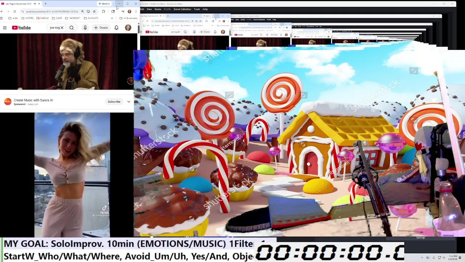The width and height of the screenshot is (465, 262).
Task: Go to YouTube home via logo
Action: (x=21, y=28)
